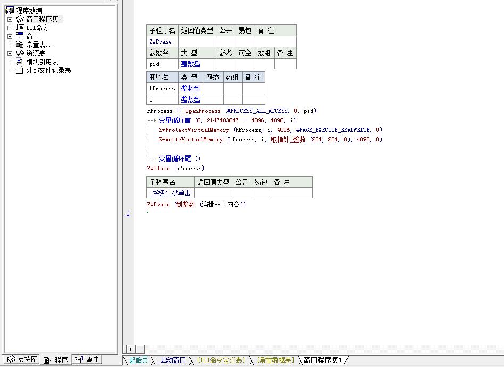The image size is (504, 367).
Task: Click the 取指针_整数 function call
Action: pos(288,139)
